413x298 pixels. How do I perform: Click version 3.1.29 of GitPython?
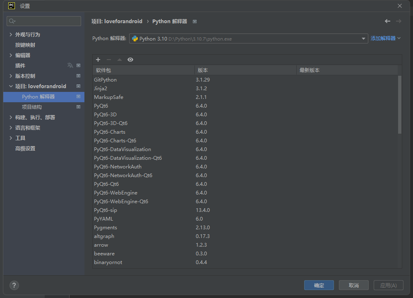point(202,79)
